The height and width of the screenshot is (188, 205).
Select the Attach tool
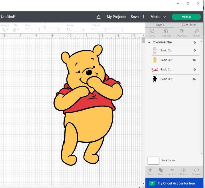[172, 170]
